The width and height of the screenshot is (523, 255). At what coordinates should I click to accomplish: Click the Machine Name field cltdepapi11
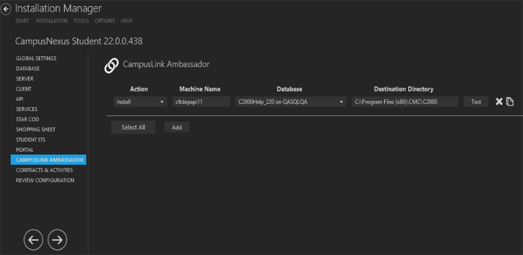point(201,102)
